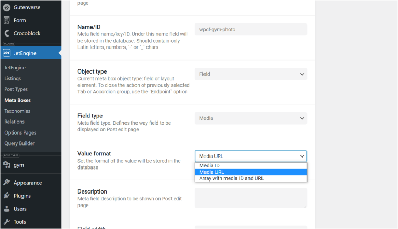Open Query Builder submenu

(19, 143)
